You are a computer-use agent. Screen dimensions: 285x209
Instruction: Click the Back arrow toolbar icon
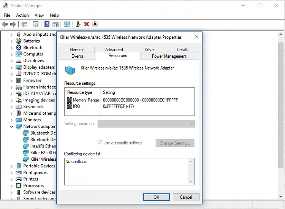click(5, 24)
